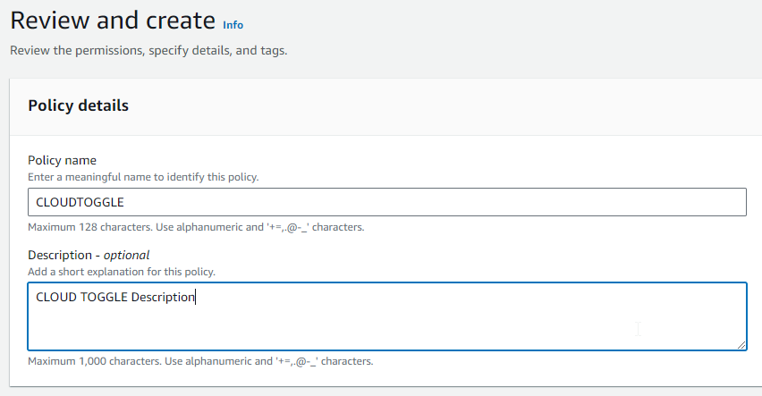Click the "Maximum 128 characters" constraint text
Screen dimensions: 762x396
point(196,227)
